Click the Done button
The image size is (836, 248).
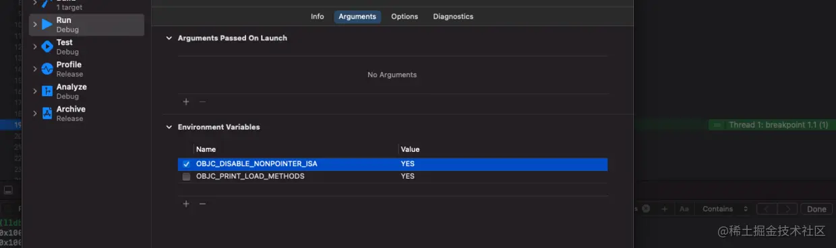click(x=816, y=209)
